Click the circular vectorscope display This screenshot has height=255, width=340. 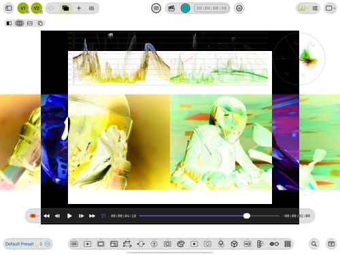(299, 58)
